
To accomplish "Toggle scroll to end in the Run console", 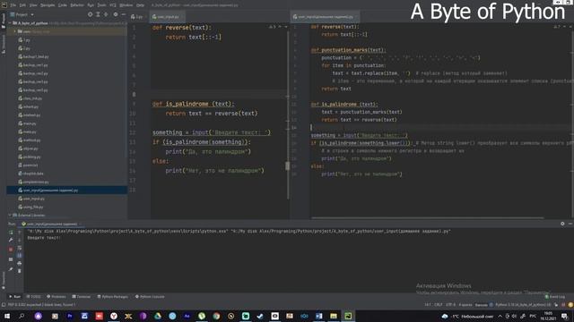I will tap(20, 256).
